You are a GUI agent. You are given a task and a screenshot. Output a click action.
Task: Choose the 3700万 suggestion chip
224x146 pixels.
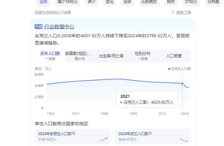point(191,2)
